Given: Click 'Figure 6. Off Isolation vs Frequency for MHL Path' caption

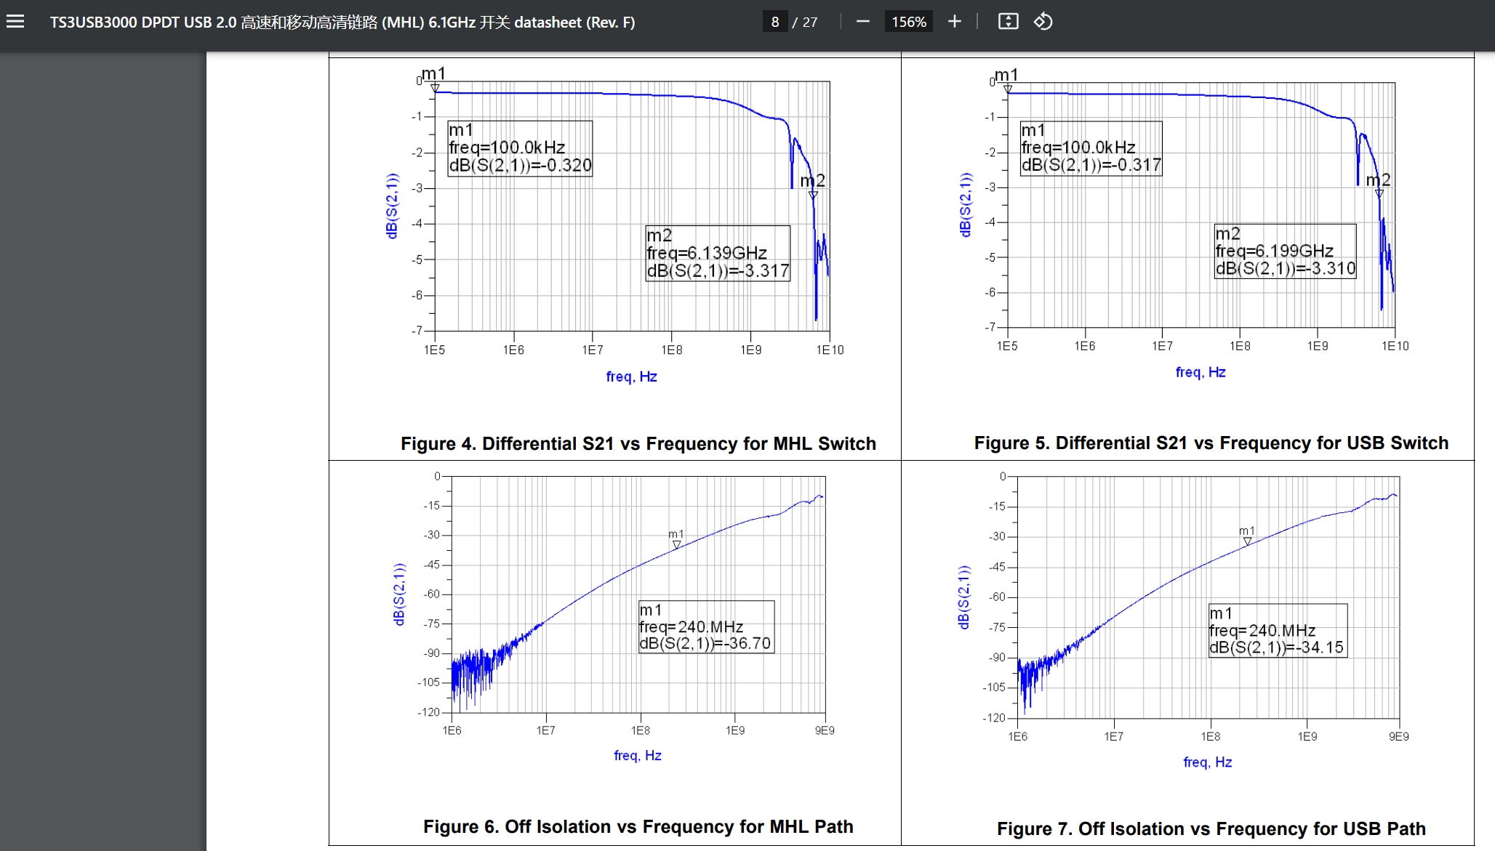Looking at the screenshot, I should click(x=638, y=827).
